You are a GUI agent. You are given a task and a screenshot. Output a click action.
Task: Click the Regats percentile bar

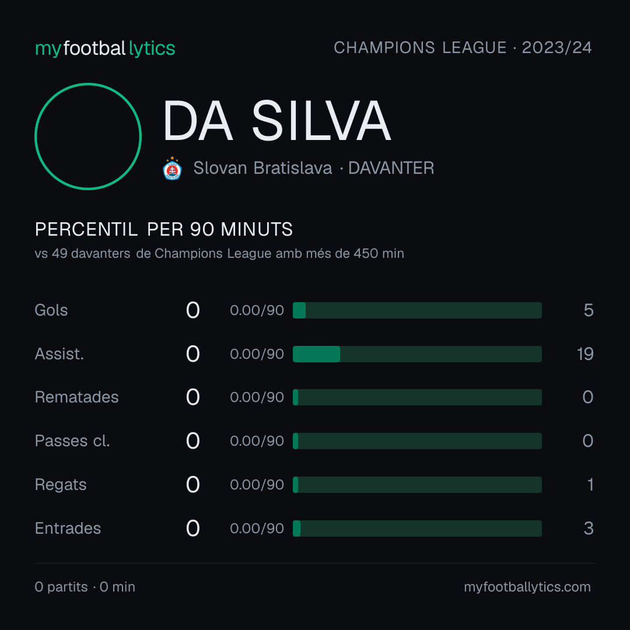(x=417, y=485)
